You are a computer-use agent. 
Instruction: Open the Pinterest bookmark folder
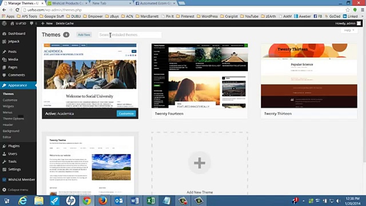[x=185, y=16]
